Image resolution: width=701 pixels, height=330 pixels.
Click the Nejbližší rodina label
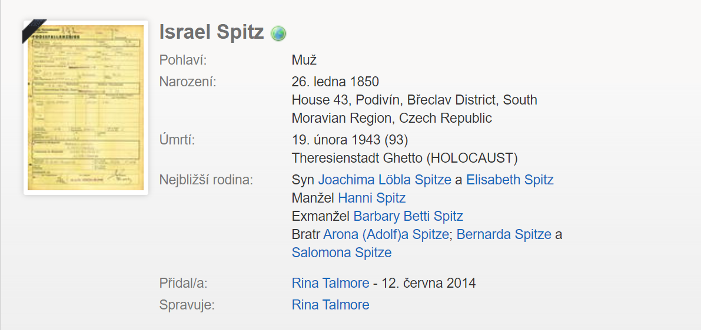click(x=206, y=180)
